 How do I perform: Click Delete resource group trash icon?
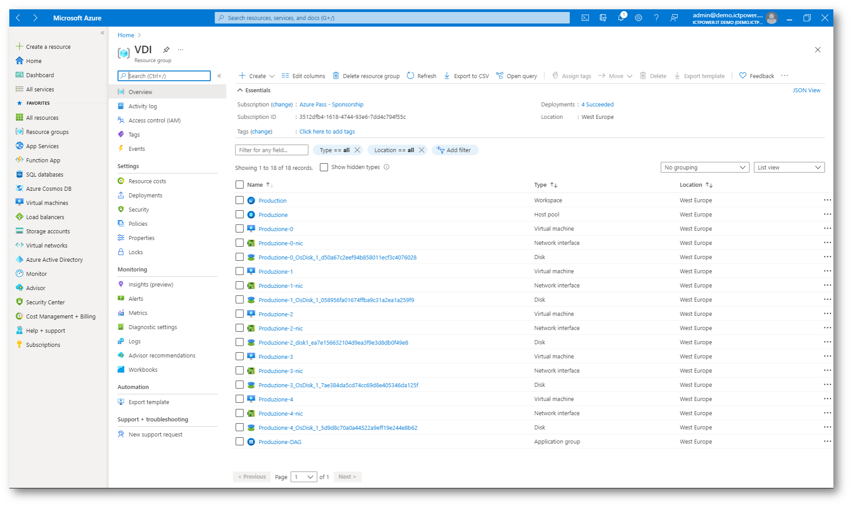click(336, 76)
